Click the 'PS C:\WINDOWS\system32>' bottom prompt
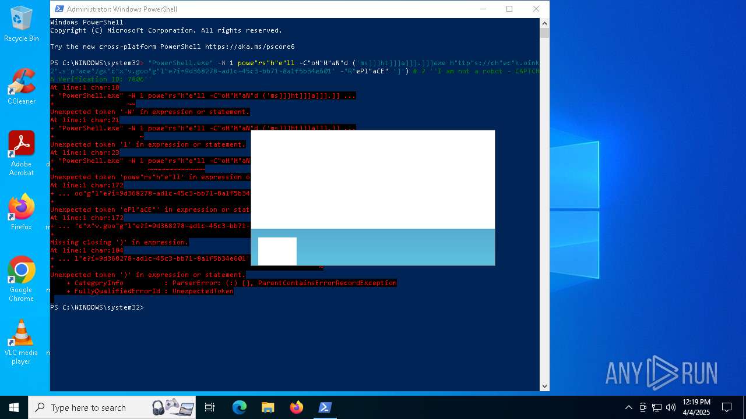Screen dimensions: 746x419 click(x=97, y=307)
